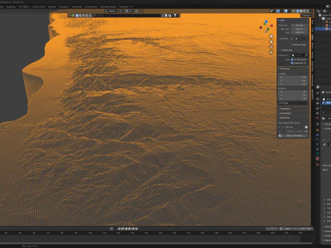Select solid viewport shading mode

[301, 11]
